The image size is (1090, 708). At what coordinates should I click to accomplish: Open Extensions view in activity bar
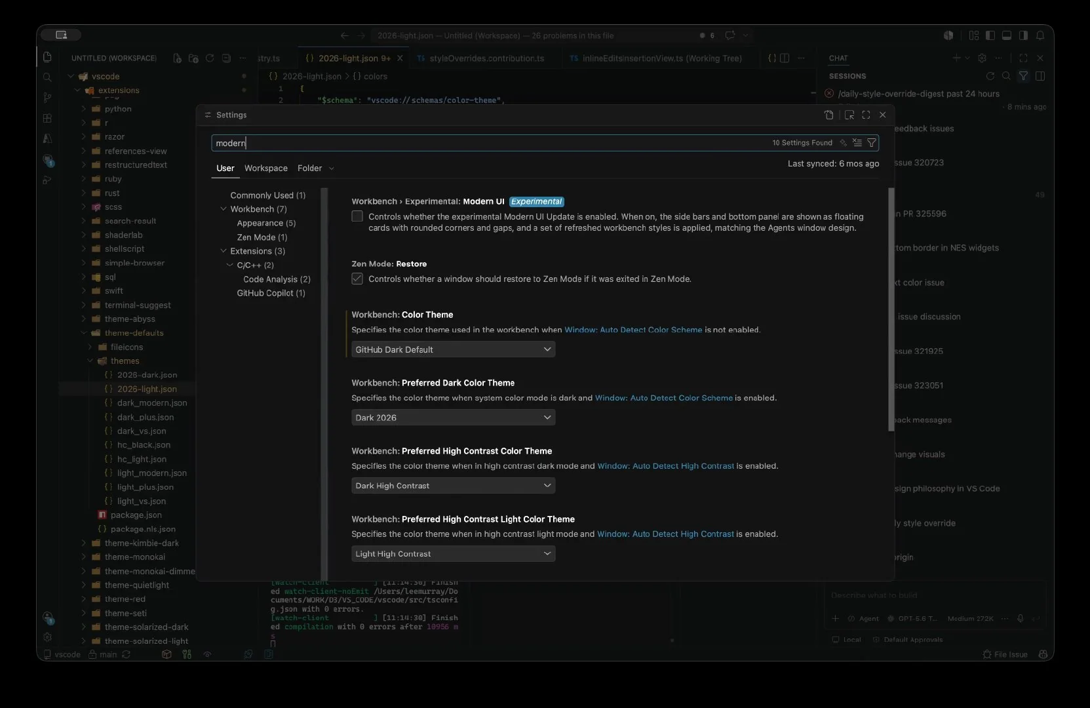47,118
